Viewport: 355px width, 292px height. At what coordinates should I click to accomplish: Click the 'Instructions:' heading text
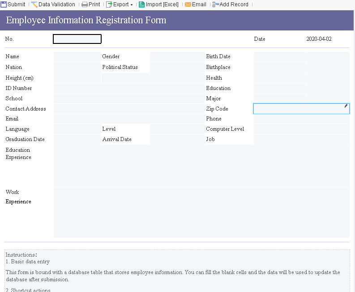[x=21, y=255]
